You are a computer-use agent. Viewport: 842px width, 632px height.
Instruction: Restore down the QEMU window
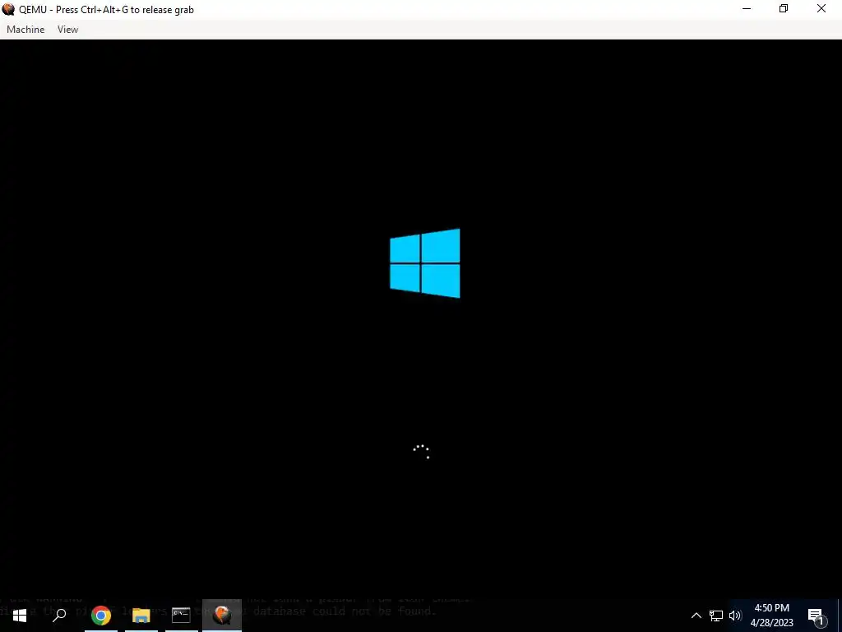(784, 9)
